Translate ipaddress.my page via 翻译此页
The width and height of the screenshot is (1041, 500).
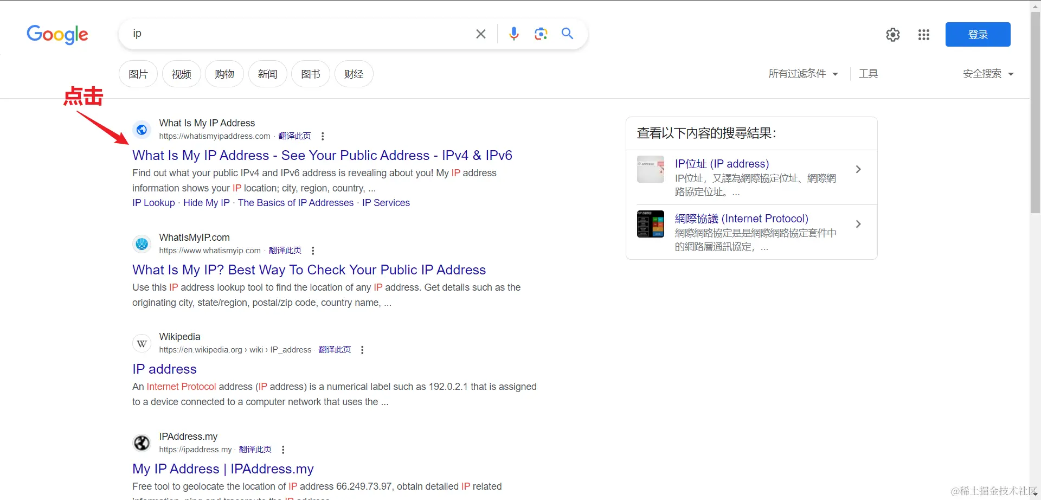click(x=255, y=450)
